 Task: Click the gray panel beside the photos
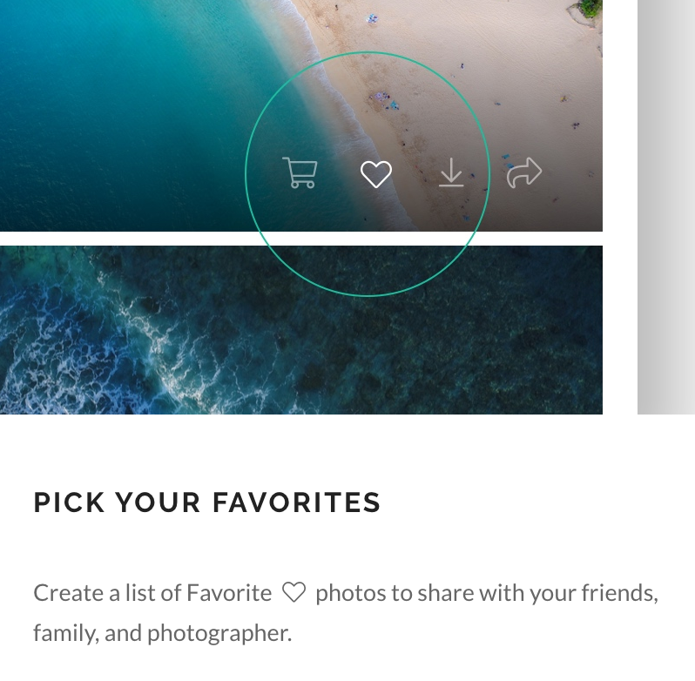click(x=666, y=207)
